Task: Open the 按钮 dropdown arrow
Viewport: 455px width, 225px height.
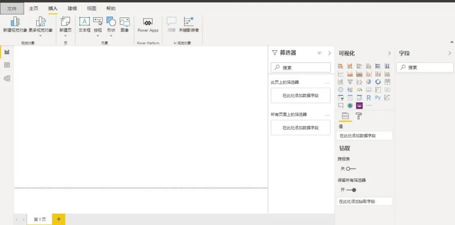Action: 98,36
